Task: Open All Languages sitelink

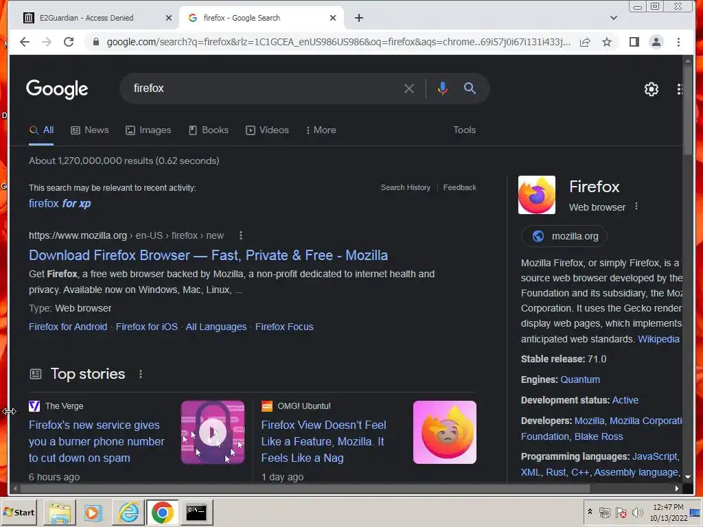Action: [216, 327]
